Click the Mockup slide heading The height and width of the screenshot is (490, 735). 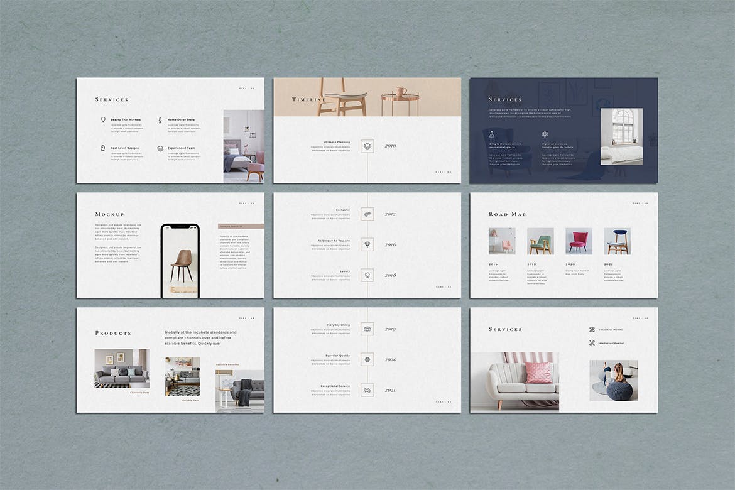109,214
